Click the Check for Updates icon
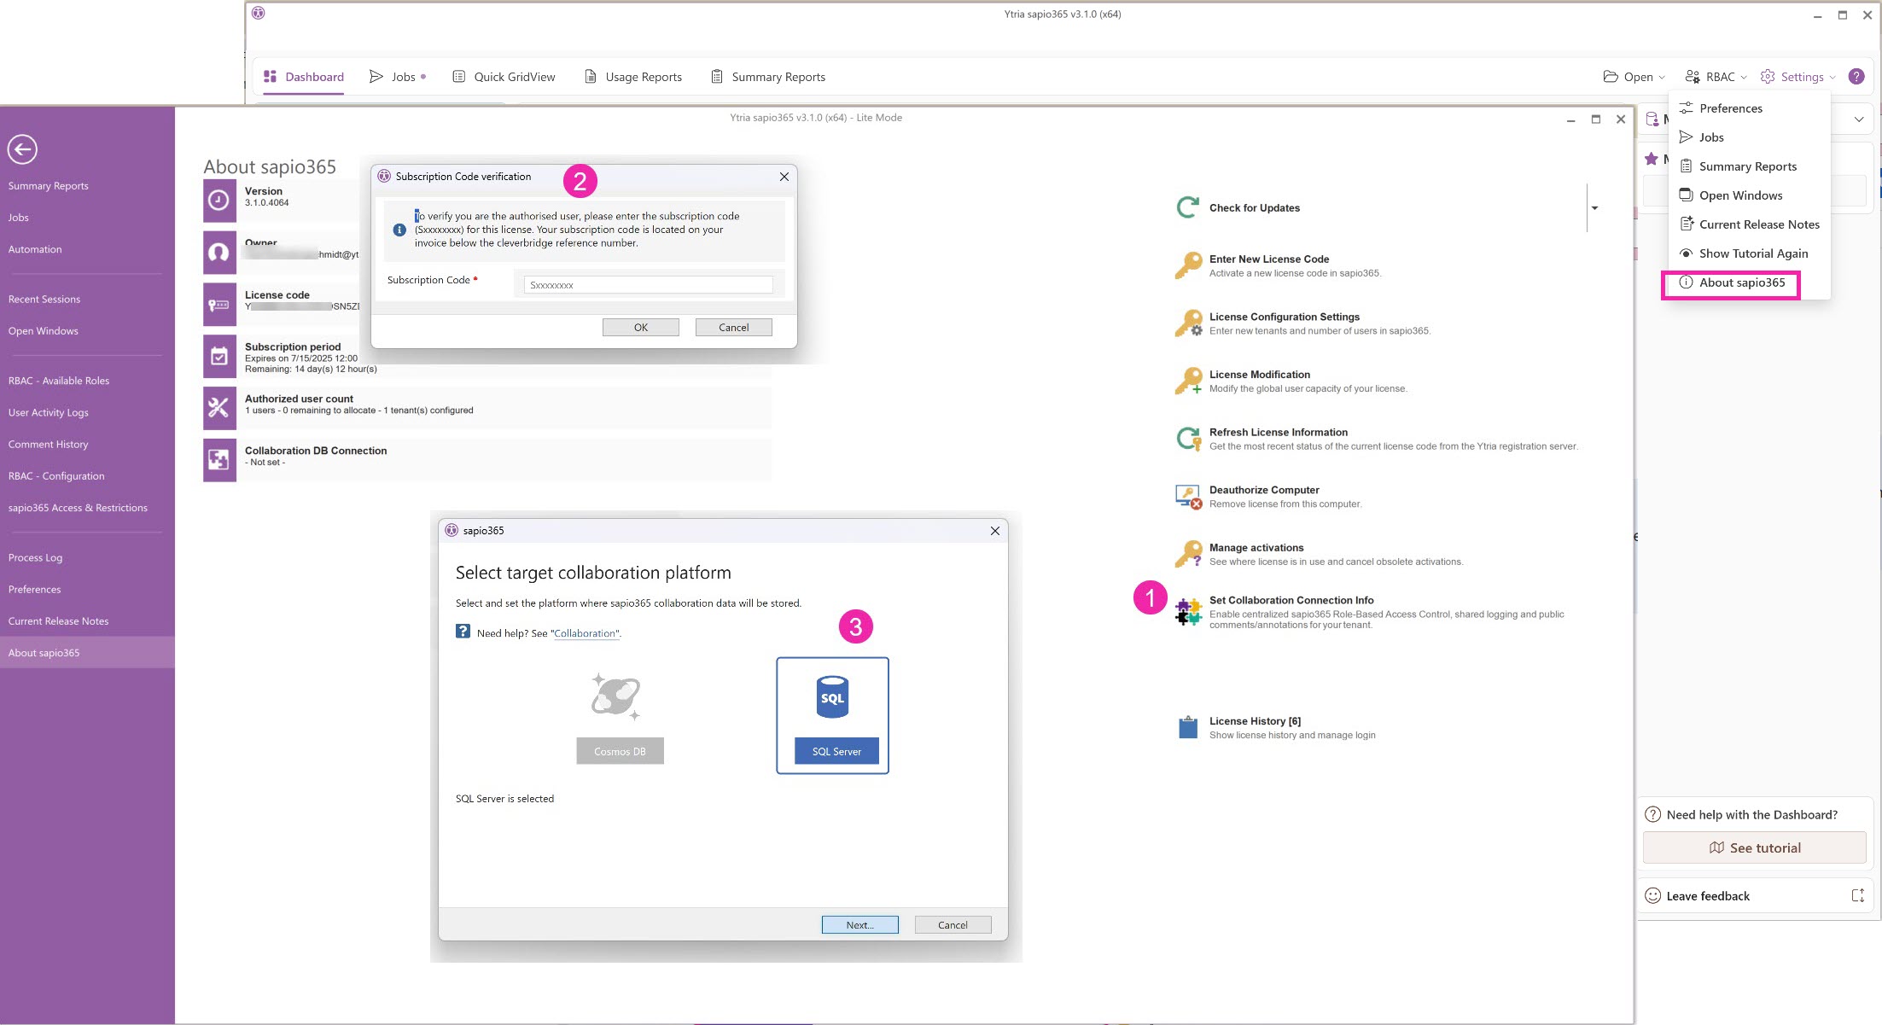This screenshot has height=1025, width=1882. pos(1186,207)
